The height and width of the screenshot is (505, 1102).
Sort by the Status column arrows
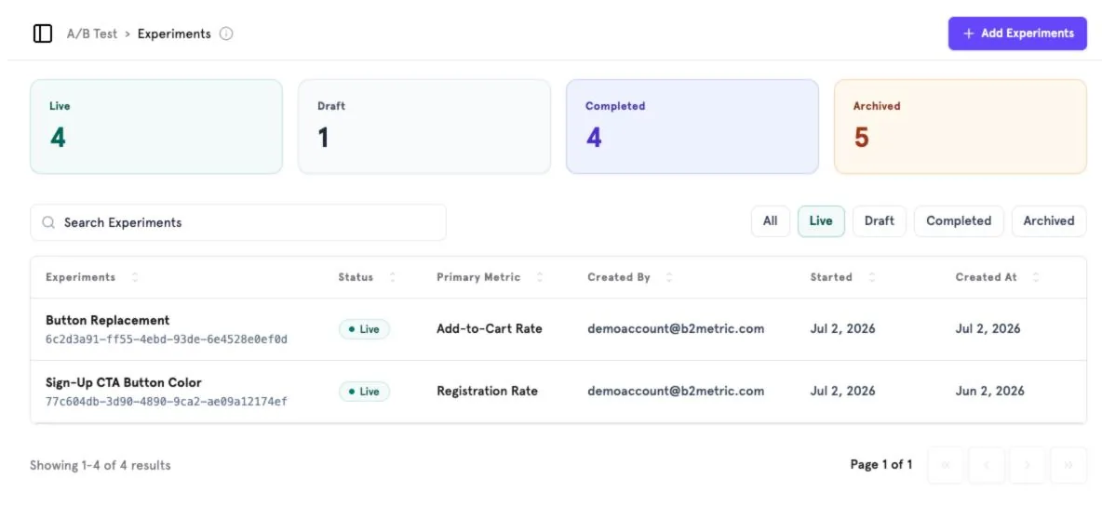point(392,277)
